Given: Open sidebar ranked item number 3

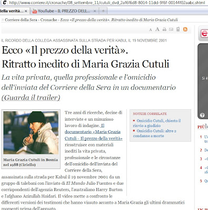Looking at the screenshot, I should point(204,159).
